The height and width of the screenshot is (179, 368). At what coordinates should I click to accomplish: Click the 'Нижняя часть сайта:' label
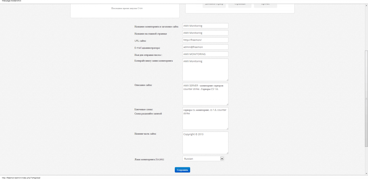145,134
